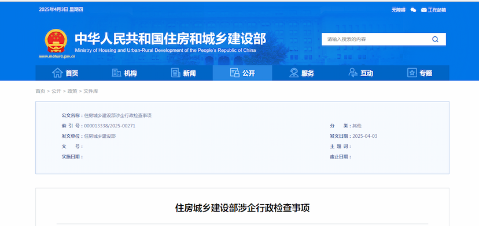
Task: Click the article heading 住房城乡建设部涉企行政检查事项
Action: [242, 208]
